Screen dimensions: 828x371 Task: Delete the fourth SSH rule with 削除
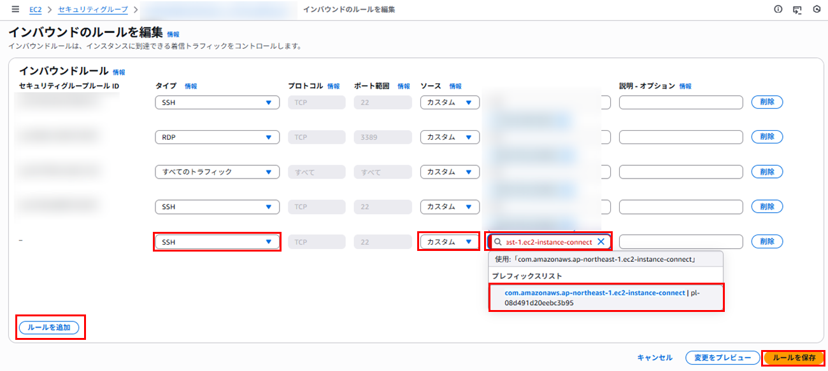point(767,207)
